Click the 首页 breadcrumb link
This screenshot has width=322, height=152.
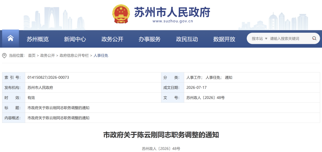[x=32, y=56]
